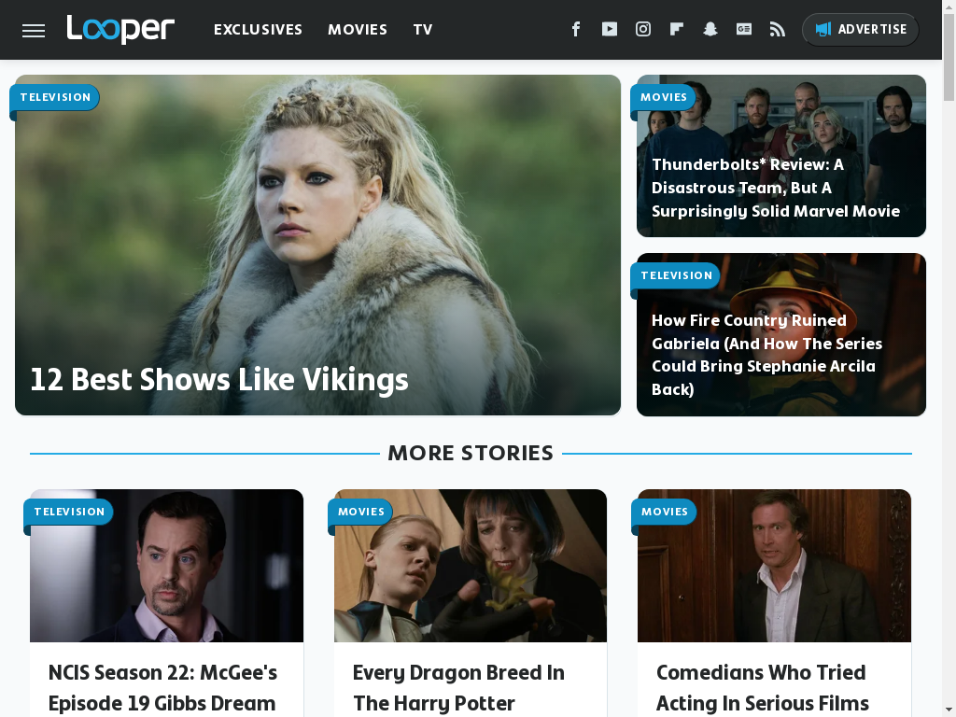Viewport: 956px width, 717px height.
Task: Open the hamburger navigation menu
Action: pyautogui.click(x=34, y=31)
